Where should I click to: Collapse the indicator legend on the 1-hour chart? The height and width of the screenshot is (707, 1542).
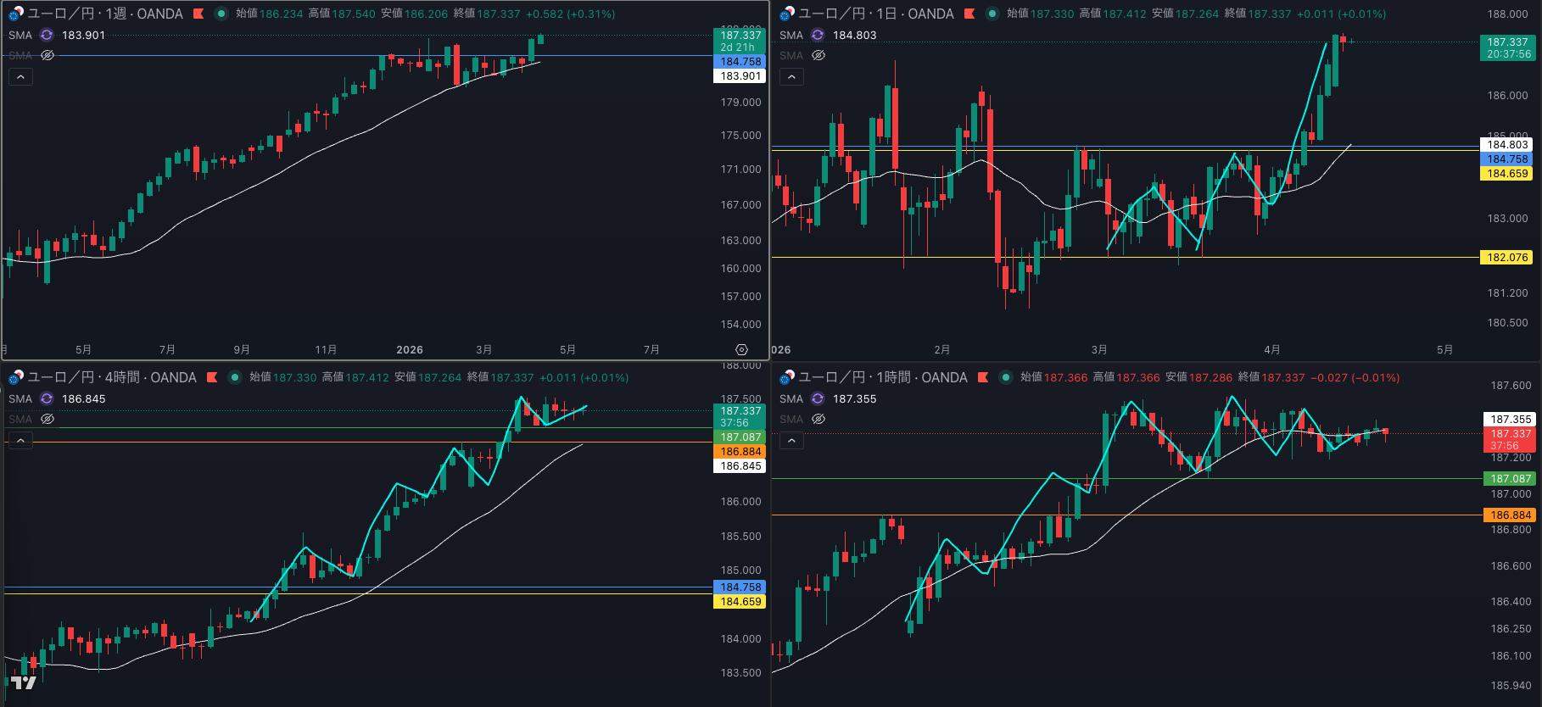coord(791,440)
